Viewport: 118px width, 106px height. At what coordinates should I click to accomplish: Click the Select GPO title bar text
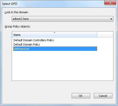coord(10,4)
